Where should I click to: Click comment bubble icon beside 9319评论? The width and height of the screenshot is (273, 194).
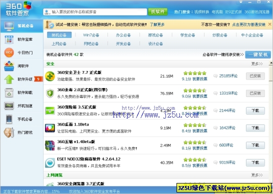215,162
